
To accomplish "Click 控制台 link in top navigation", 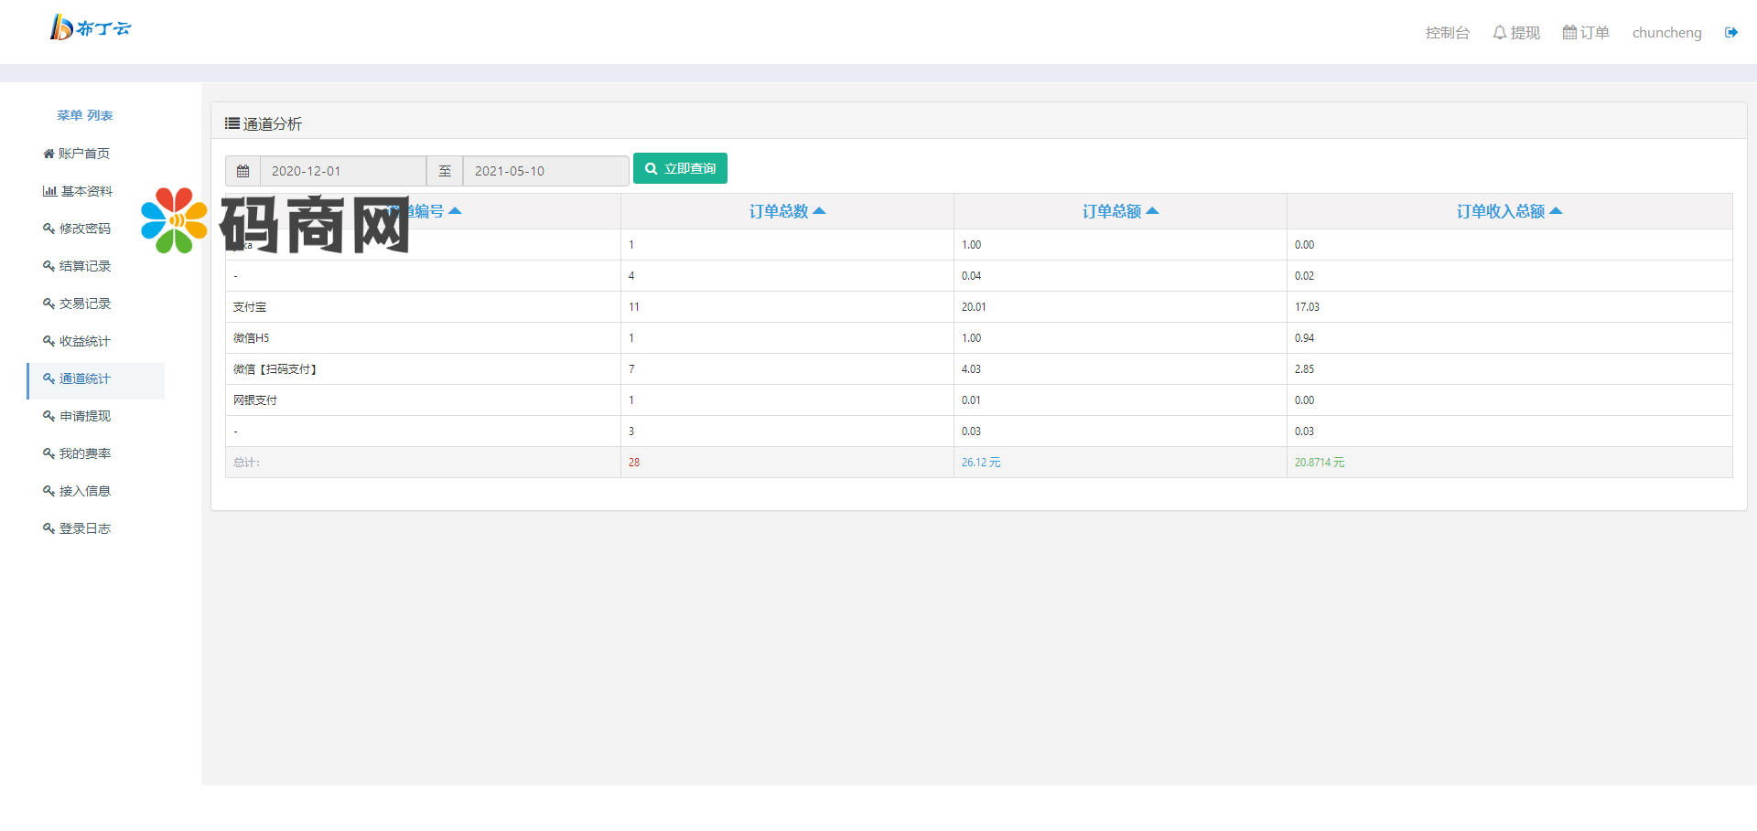I will pyautogui.click(x=1447, y=33).
